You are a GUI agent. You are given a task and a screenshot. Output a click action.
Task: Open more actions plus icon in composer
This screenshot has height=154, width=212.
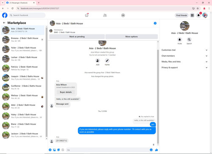50,150
